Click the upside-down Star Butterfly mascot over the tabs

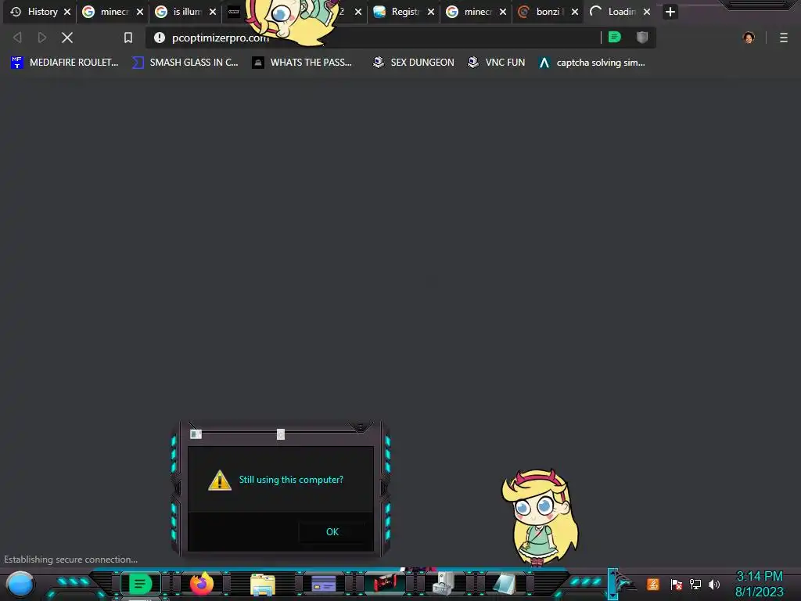pos(291,20)
